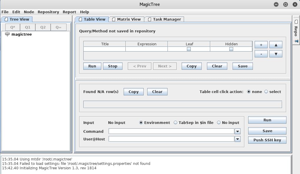The width and height of the screenshot is (300, 174).
Task: Set table cell click action to select
Action: click(x=266, y=92)
